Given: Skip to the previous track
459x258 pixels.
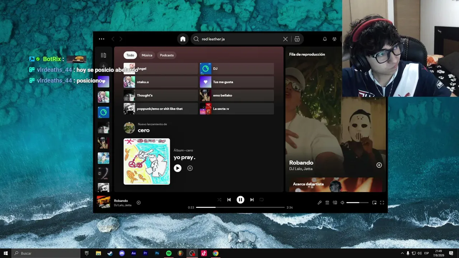Looking at the screenshot, I should 229,200.
